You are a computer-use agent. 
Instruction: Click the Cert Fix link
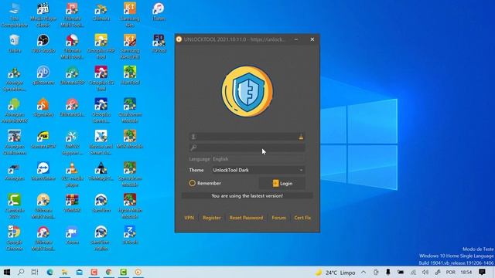302,218
